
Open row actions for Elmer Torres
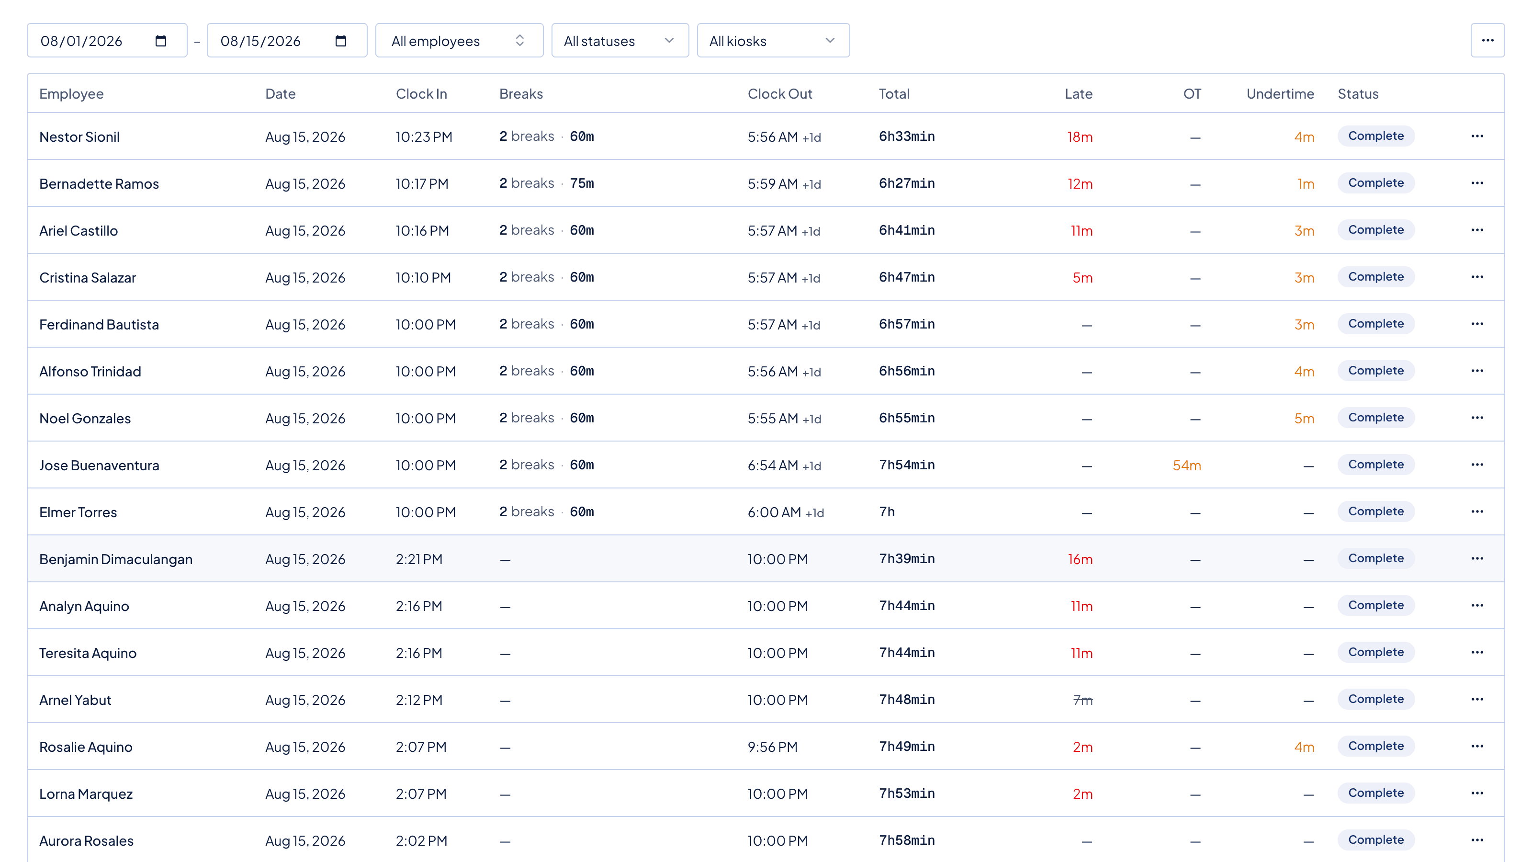[1477, 511]
